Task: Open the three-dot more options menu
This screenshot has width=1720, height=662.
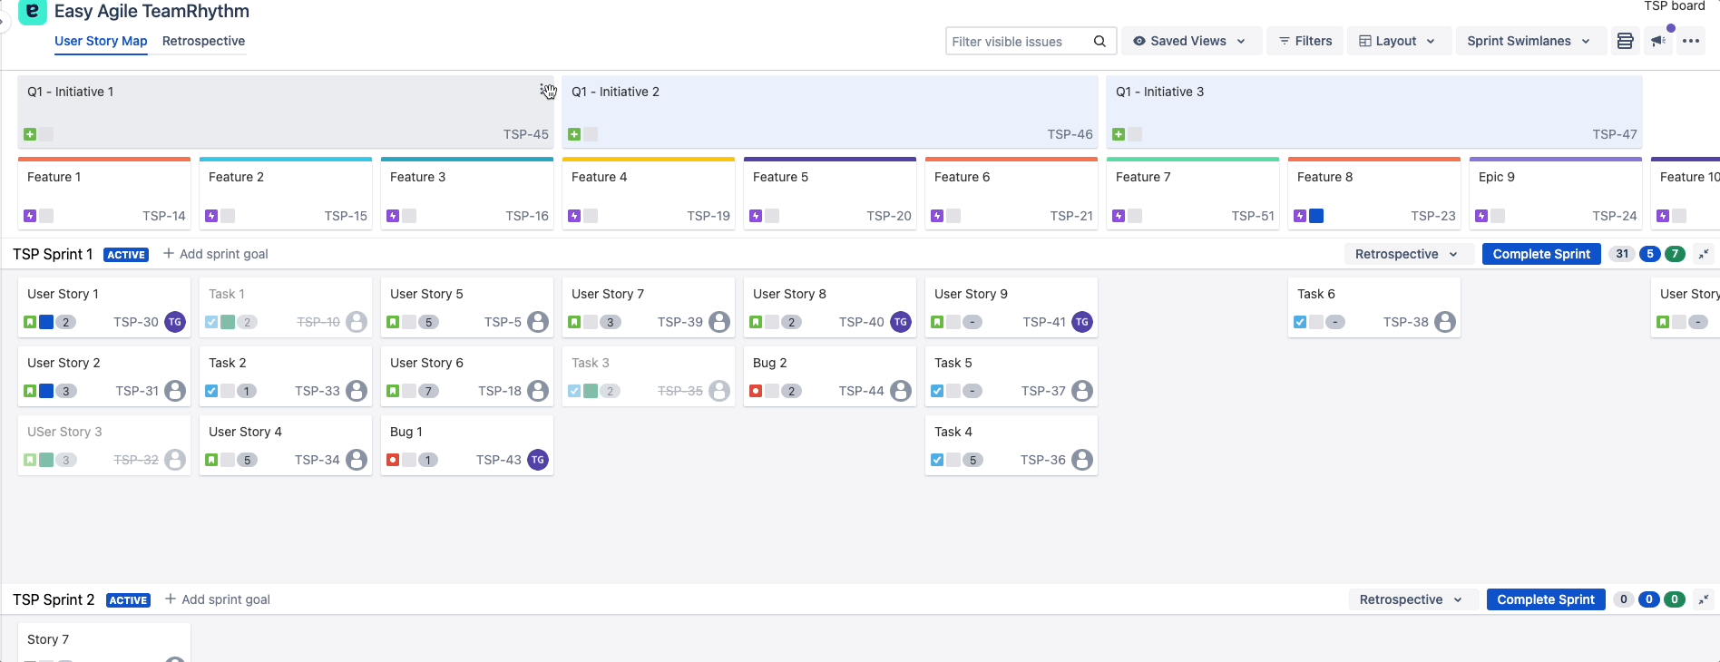Action: 1691,41
